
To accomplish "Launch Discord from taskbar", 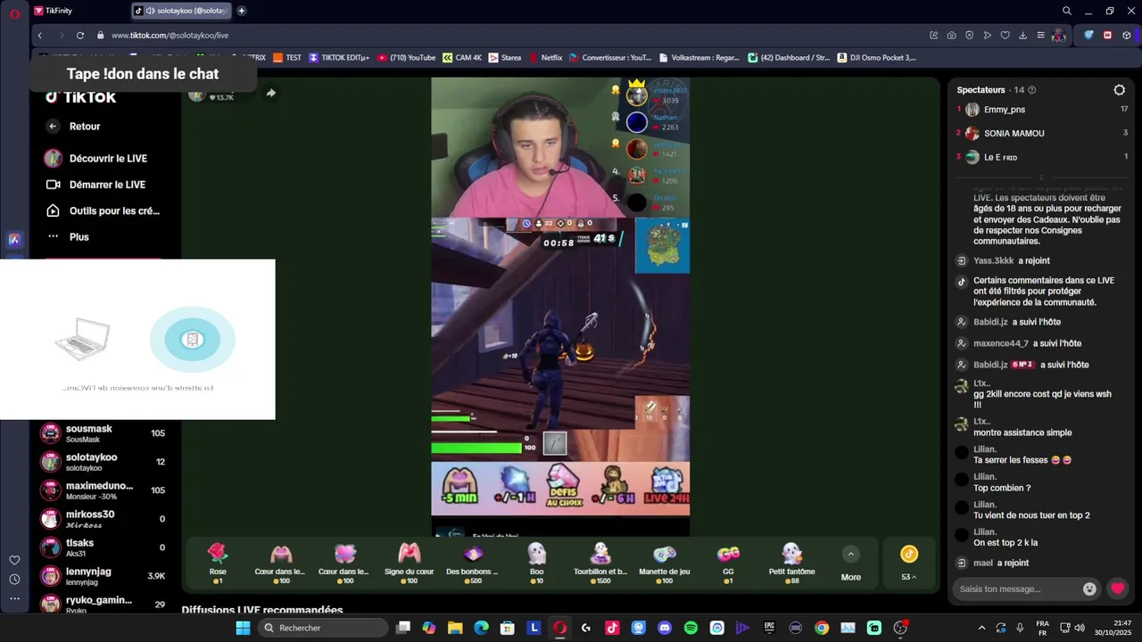I will pos(664,628).
